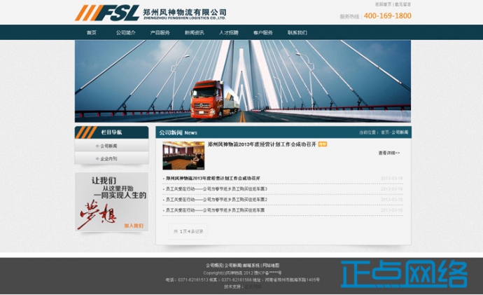The width and height of the screenshot is (483, 295).
Task: Select 企业内刊 in the sidebar column navigation
Action: tap(108, 159)
